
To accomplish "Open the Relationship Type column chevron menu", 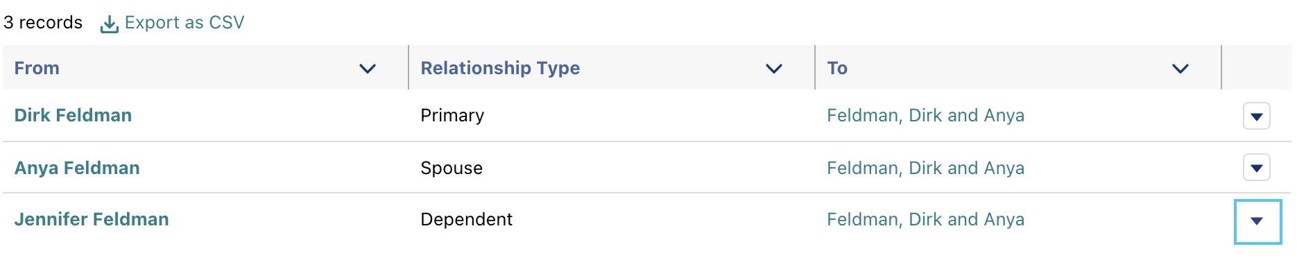I will tap(774, 69).
